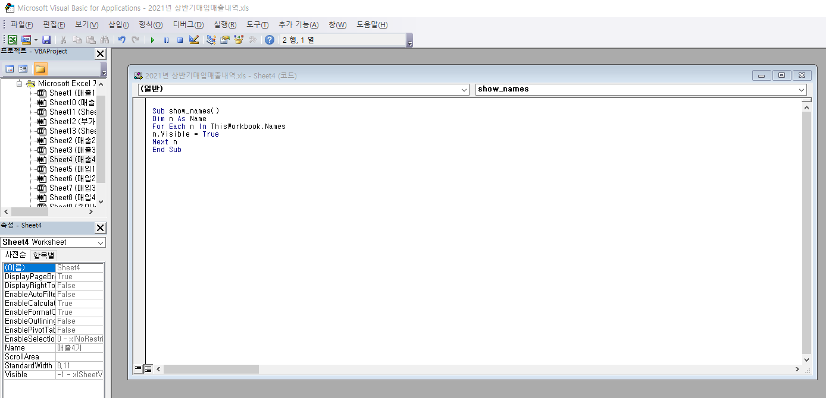
Task: Open the Insert UserForm dropdown arrow
Action: click(x=36, y=40)
